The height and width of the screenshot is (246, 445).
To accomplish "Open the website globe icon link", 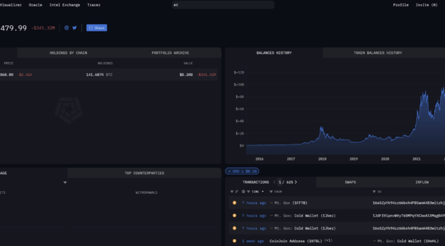I will tap(66, 28).
